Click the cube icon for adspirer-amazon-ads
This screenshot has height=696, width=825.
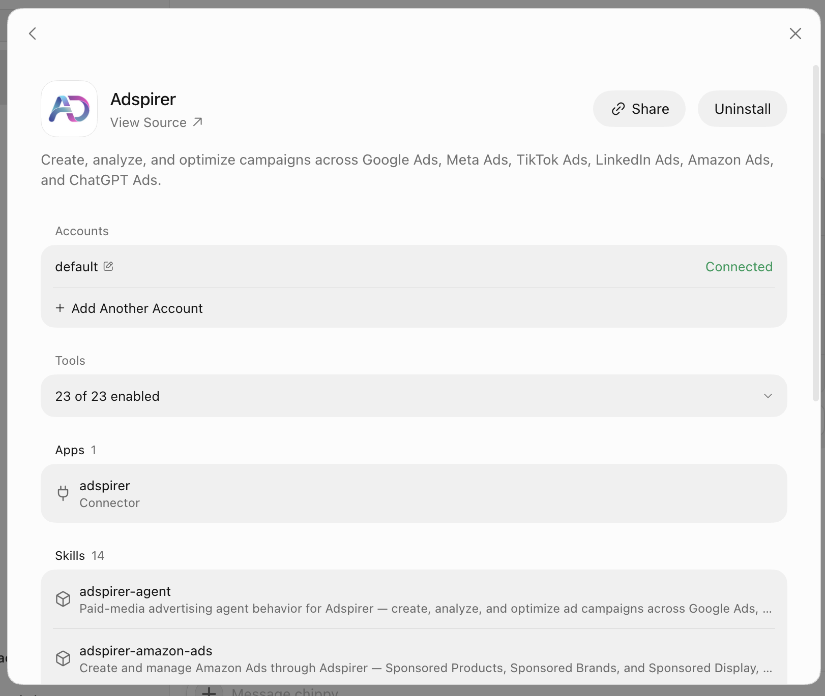63,658
